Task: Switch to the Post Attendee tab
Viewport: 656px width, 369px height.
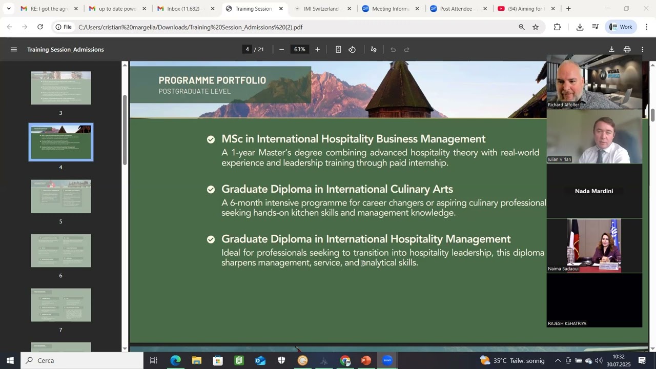Action: click(458, 9)
